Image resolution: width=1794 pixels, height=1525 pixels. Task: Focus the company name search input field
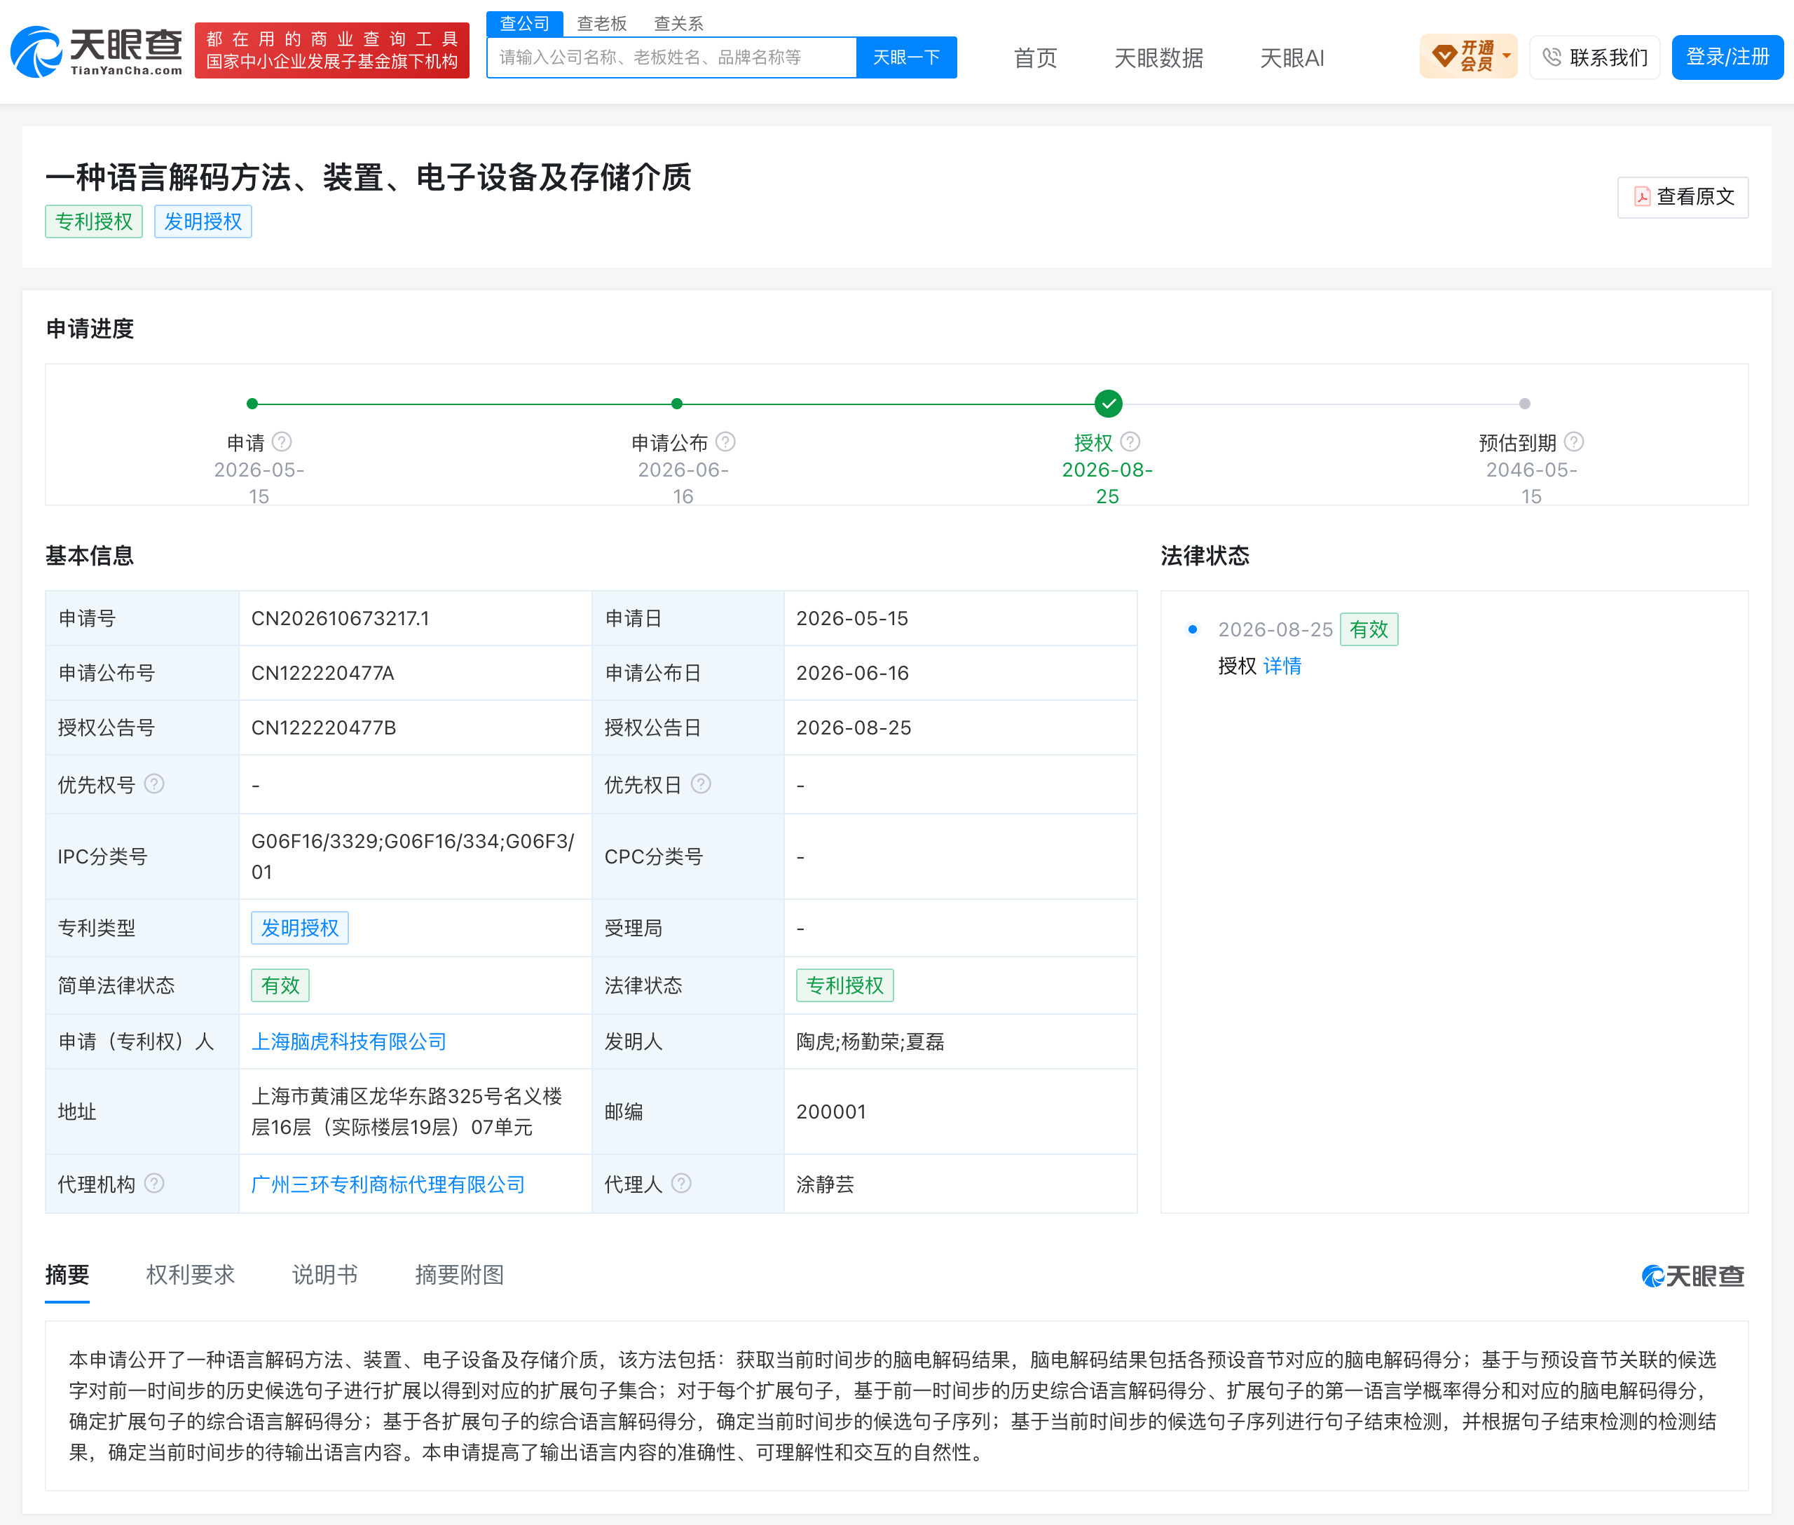(672, 57)
